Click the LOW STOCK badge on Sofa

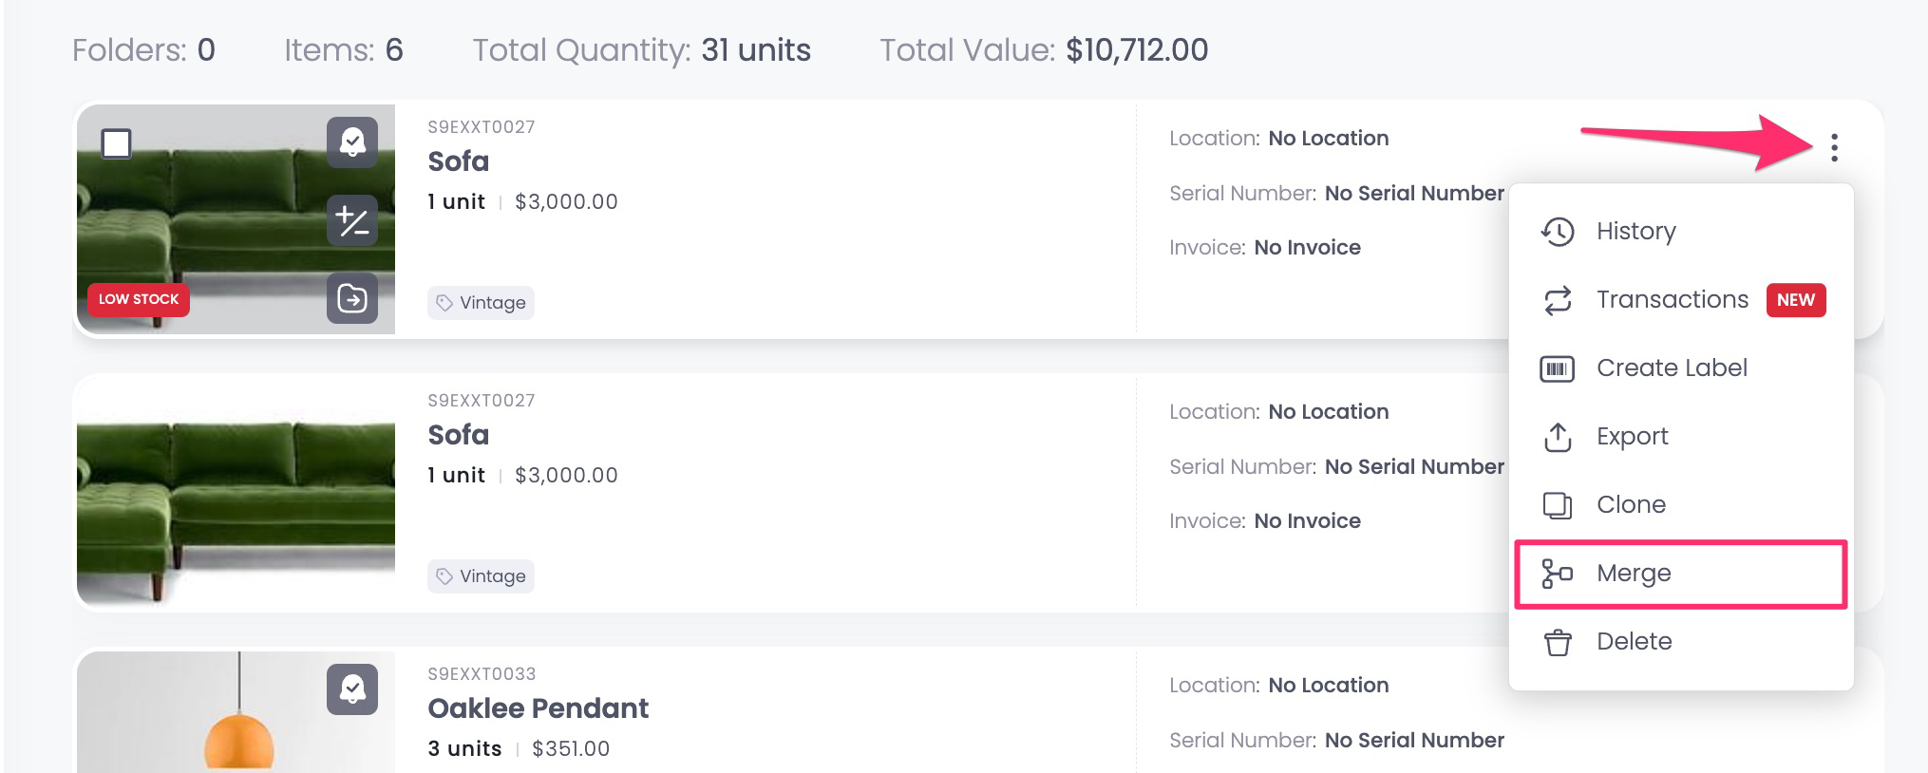pyautogui.click(x=139, y=299)
